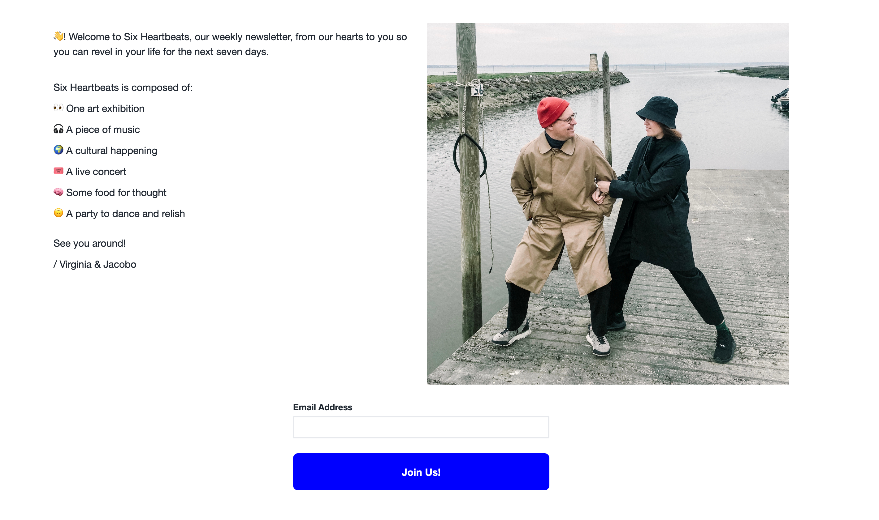
Task: Click the brain emoji beside food for thought
Action: (x=58, y=192)
